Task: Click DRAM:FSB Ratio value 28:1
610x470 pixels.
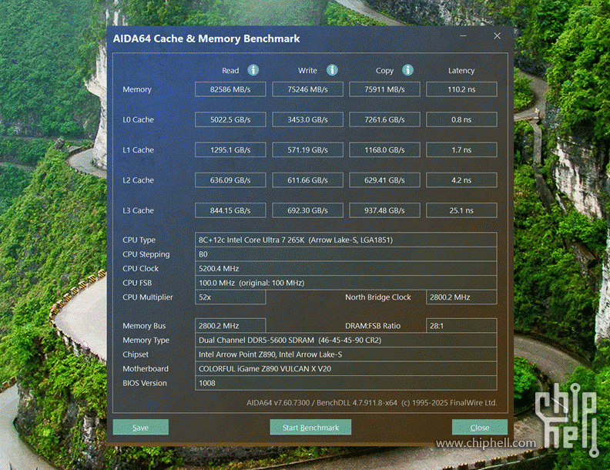Action: (x=461, y=326)
